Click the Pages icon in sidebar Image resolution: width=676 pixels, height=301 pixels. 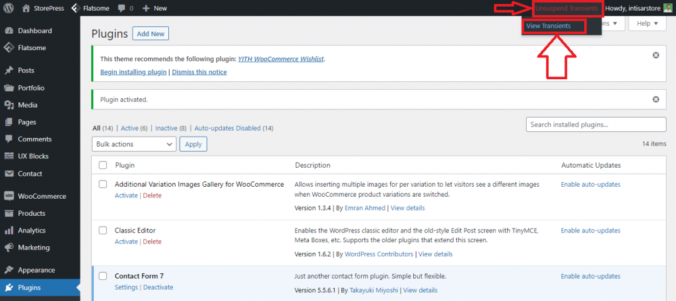click(x=9, y=122)
